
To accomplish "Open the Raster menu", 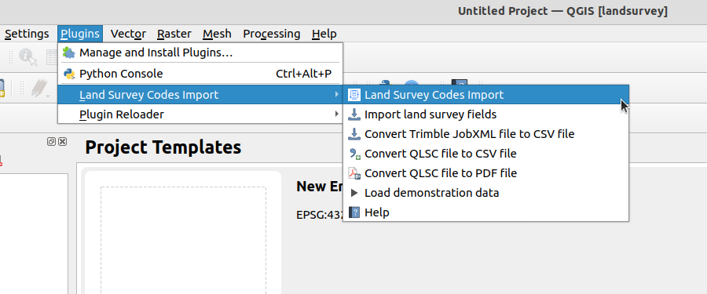I will click(174, 34).
